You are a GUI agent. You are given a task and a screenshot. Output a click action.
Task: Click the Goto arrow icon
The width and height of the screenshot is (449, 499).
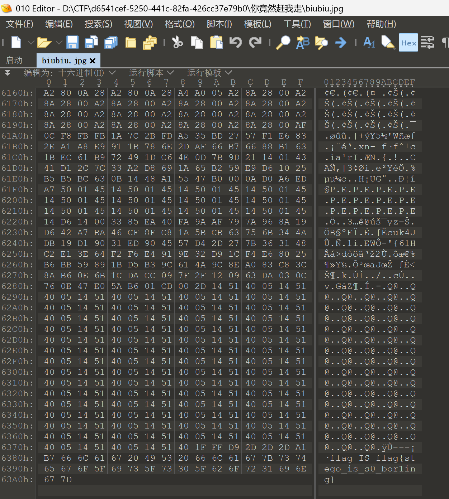pos(340,43)
